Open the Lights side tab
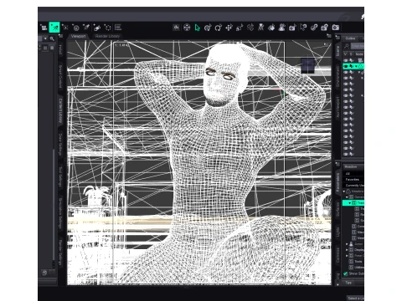This screenshot has width=402, height=301. (x=338, y=232)
